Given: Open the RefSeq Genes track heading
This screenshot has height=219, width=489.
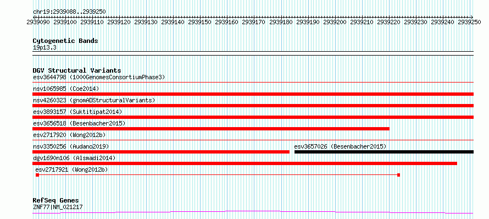Looking at the screenshot, I should pyautogui.click(x=56, y=201).
